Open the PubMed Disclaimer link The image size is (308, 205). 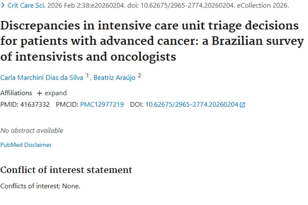pyautogui.click(x=26, y=145)
